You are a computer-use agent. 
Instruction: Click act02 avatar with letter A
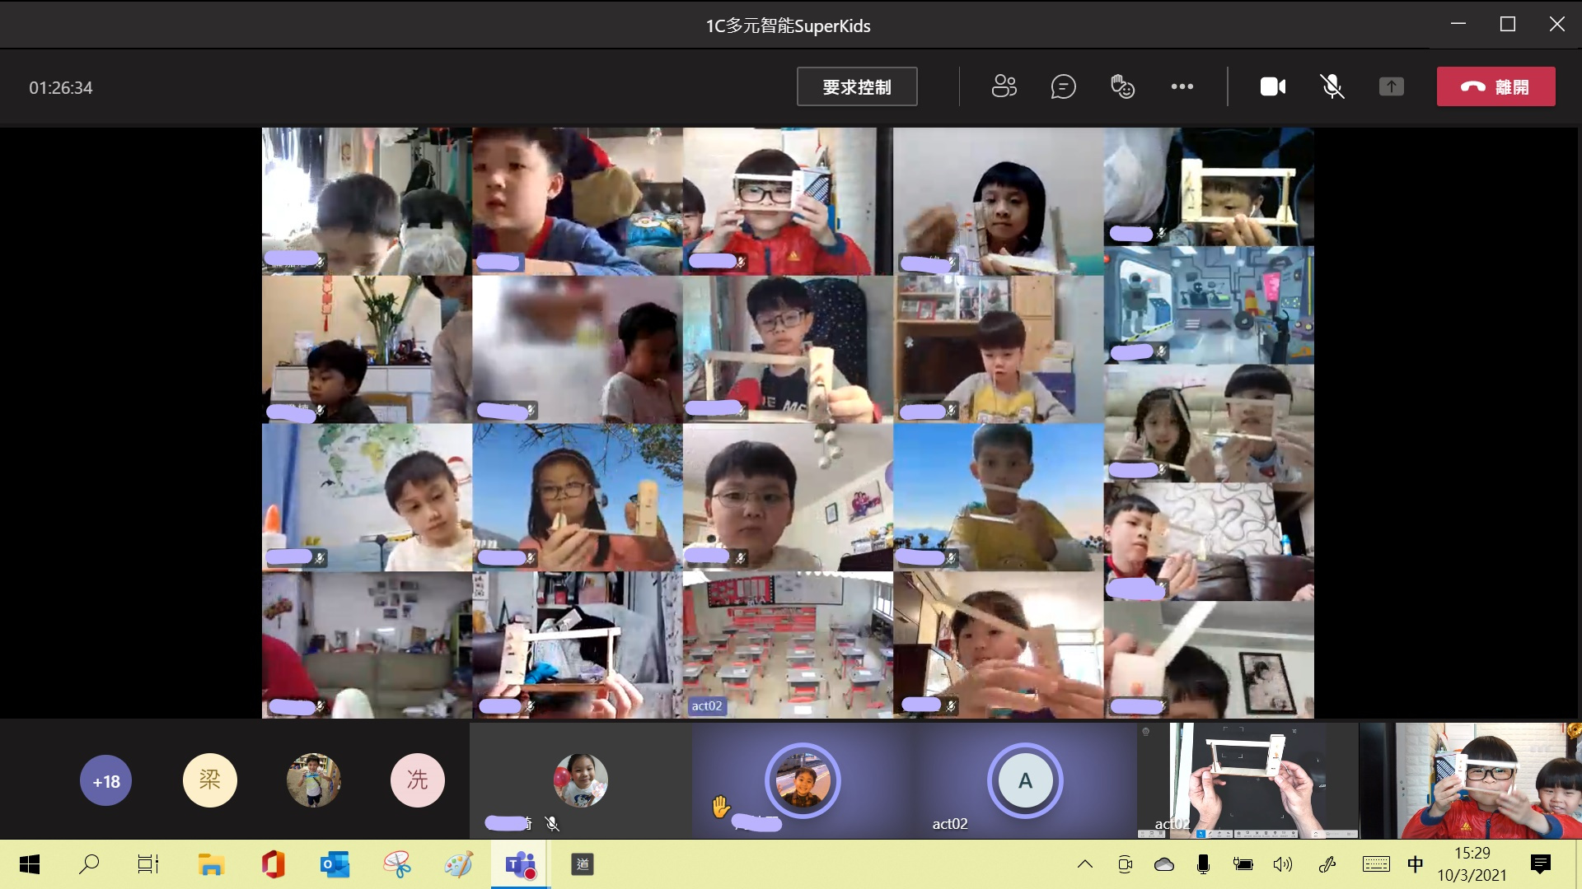[1024, 780]
